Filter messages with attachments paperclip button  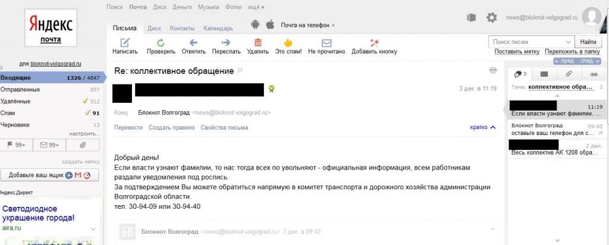pos(82,145)
